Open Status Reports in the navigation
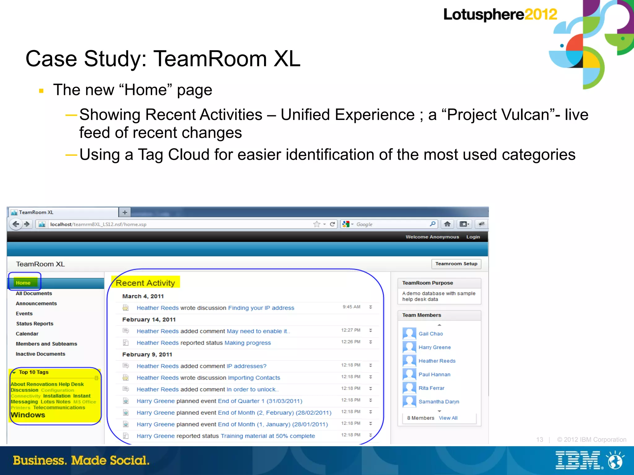The width and height of the screenshot is (634, 475). pos(35,324)
